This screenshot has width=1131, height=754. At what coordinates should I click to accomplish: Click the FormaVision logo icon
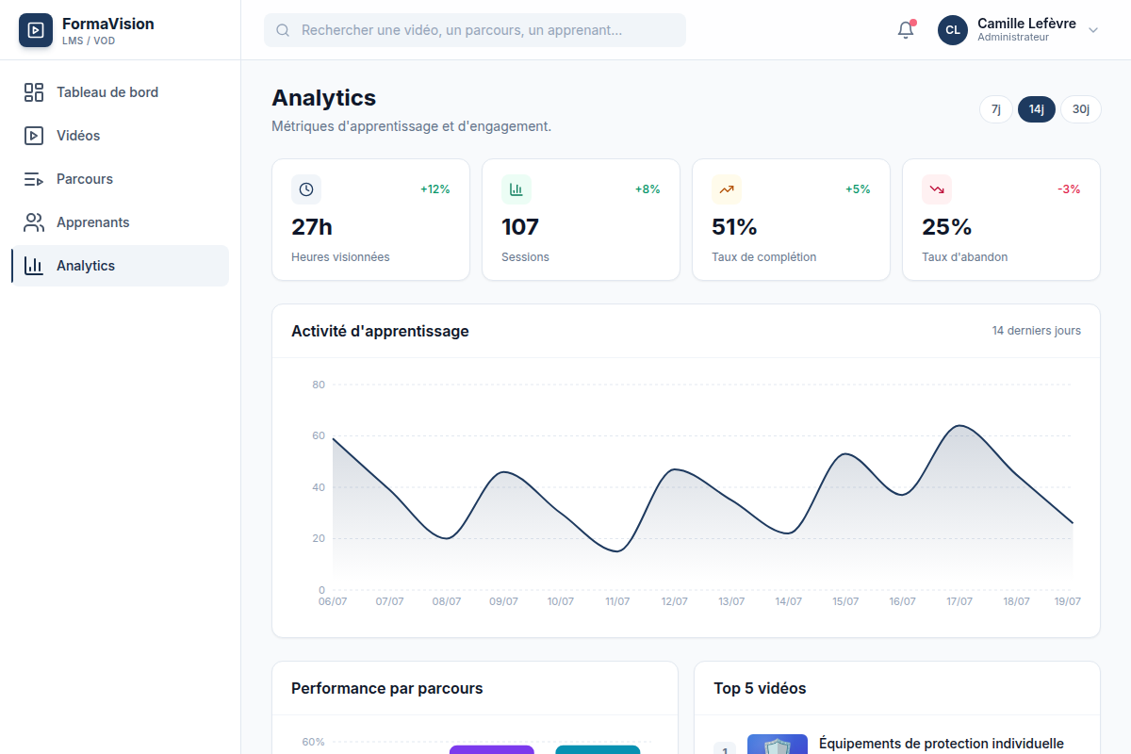click(36, 30)
